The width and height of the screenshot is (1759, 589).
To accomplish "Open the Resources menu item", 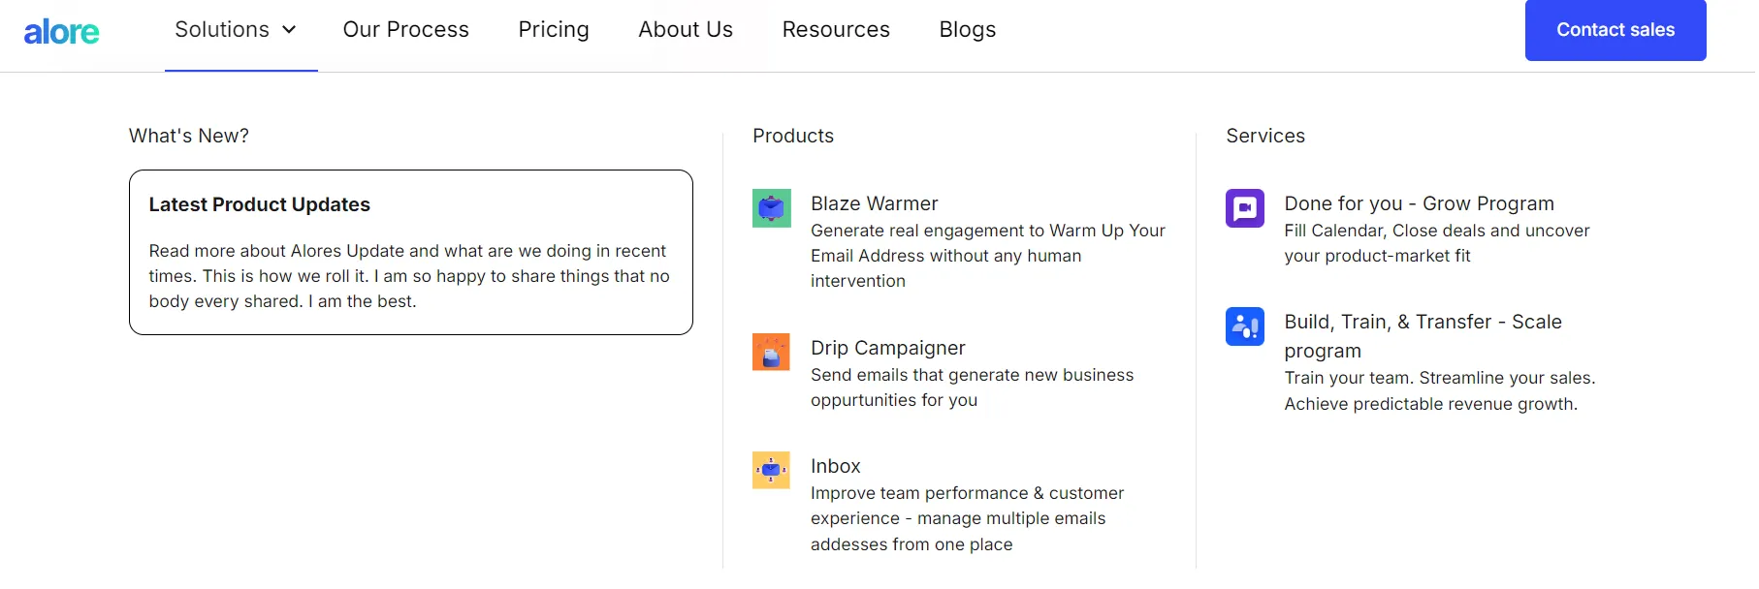I will [x=836, y=30].
